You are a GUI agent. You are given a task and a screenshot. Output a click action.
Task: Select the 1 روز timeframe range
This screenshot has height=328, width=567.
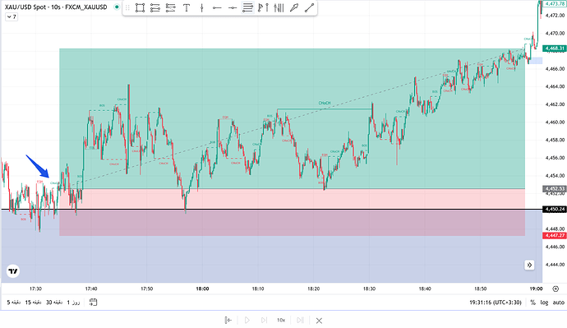(73, 303)
